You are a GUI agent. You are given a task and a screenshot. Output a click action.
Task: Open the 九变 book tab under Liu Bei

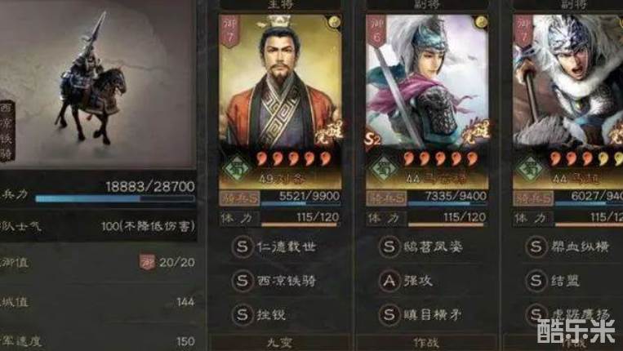tap(280, 343)
